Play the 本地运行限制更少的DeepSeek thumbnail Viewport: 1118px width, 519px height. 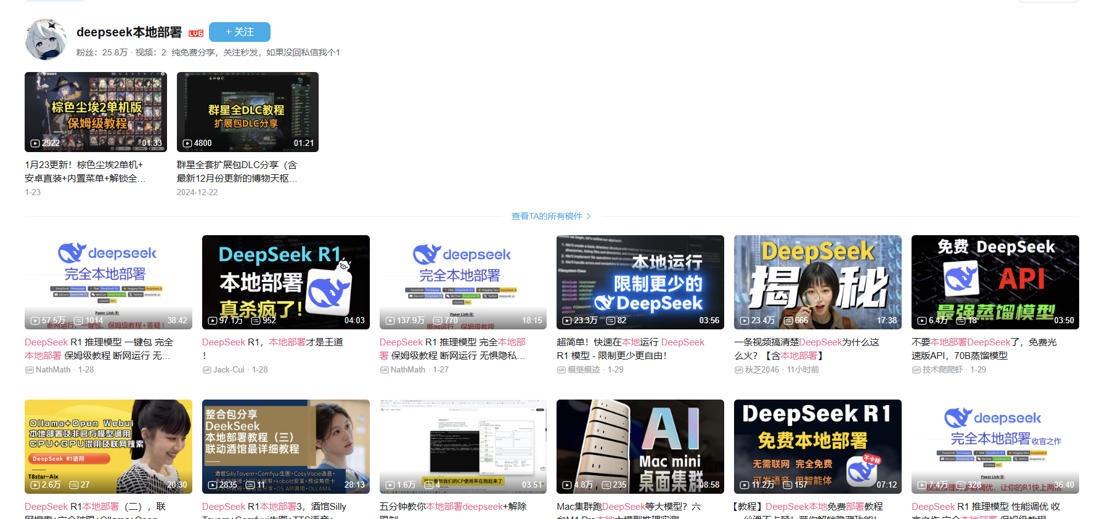640,282
